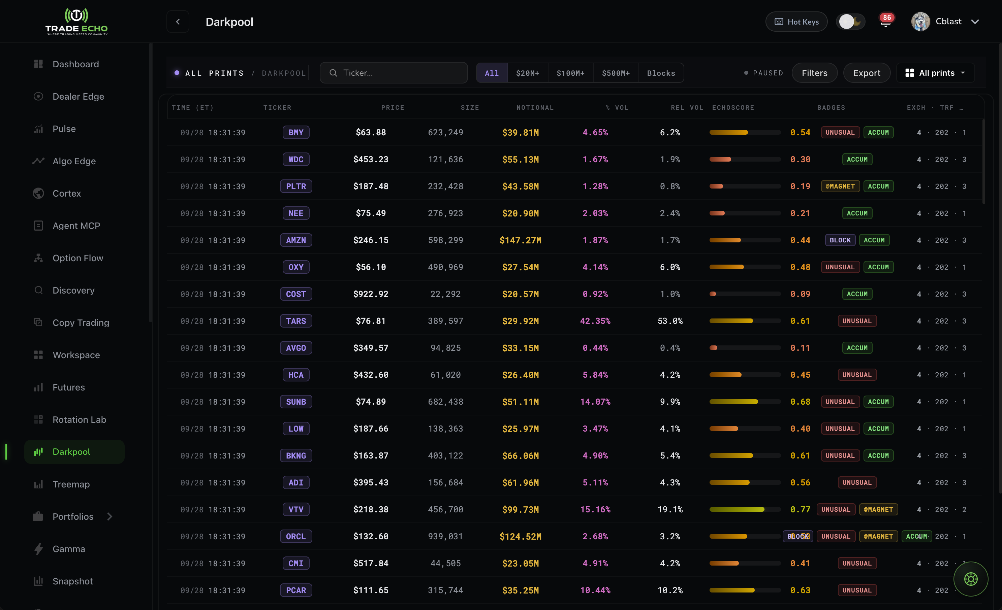Open the Hot Keys button
The image size is (1002, 610).
pos(796,22)
